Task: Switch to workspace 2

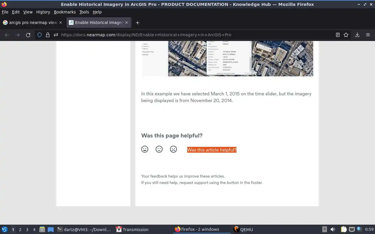Action: 20,230
